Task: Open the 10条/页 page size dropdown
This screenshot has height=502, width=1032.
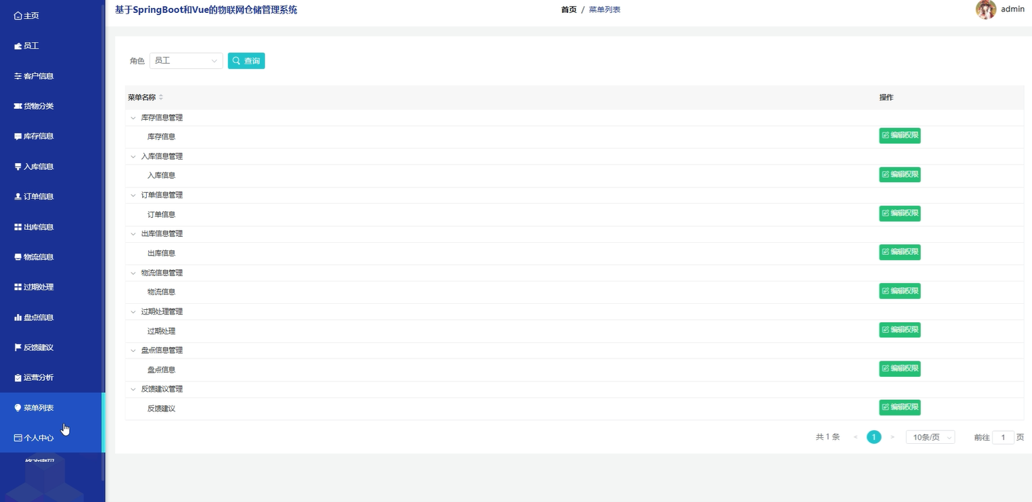Action: click(930, 437)
